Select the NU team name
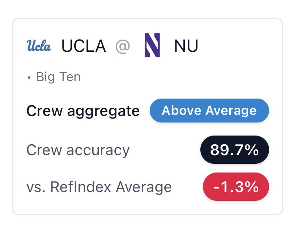The height and width of the screenshot is (241, 298). [x=186, y=46]
